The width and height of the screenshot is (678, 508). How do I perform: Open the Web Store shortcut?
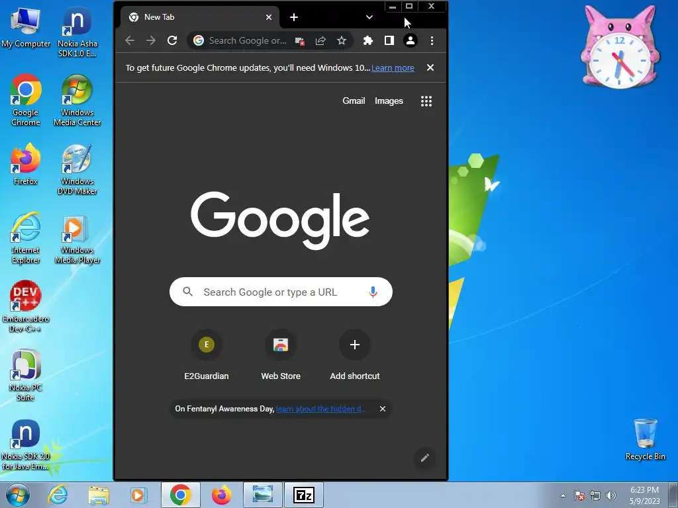(x=281, y=355)
